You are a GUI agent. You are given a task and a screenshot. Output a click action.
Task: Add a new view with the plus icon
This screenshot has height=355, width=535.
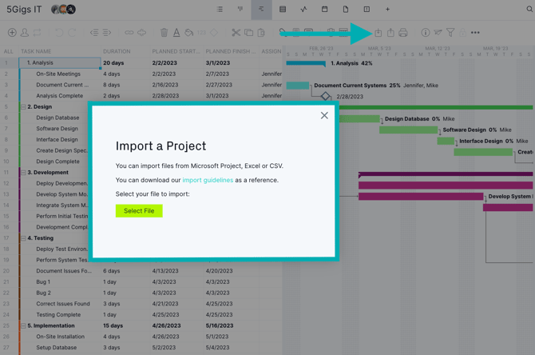click(387, 10)
